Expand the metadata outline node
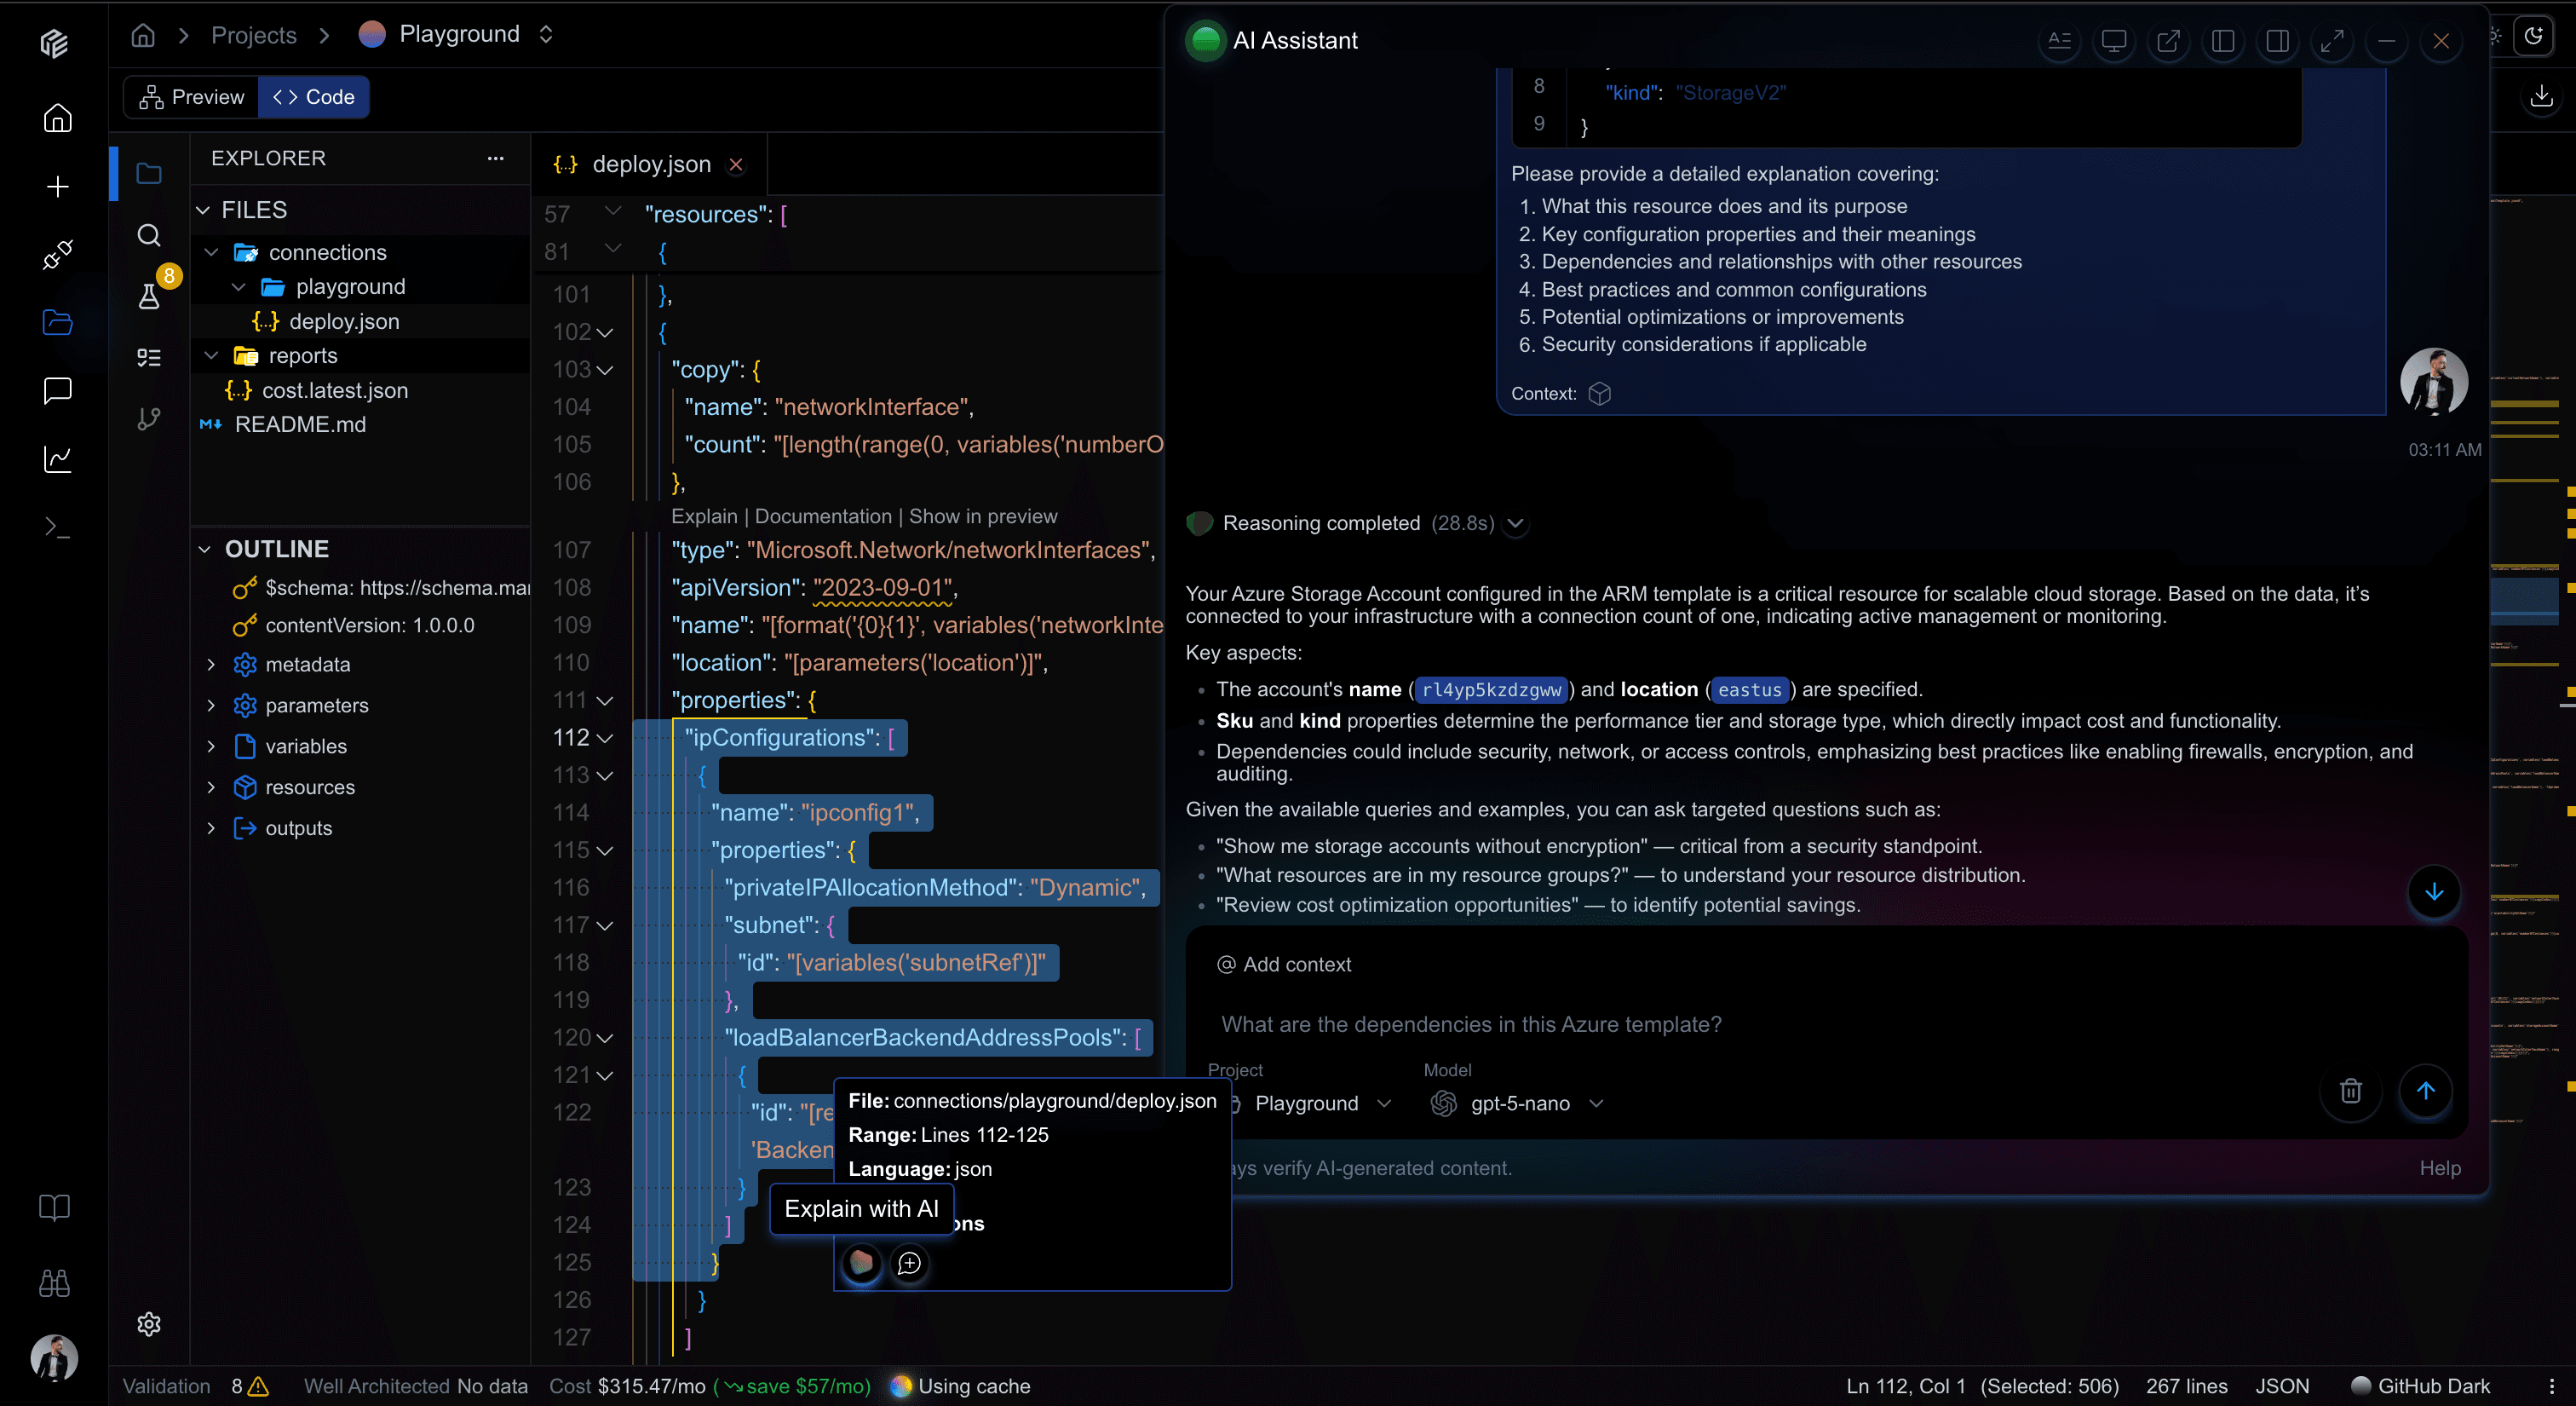Screen dimensions: 2576x1406 pyautogui.click(x=211, y=664)
